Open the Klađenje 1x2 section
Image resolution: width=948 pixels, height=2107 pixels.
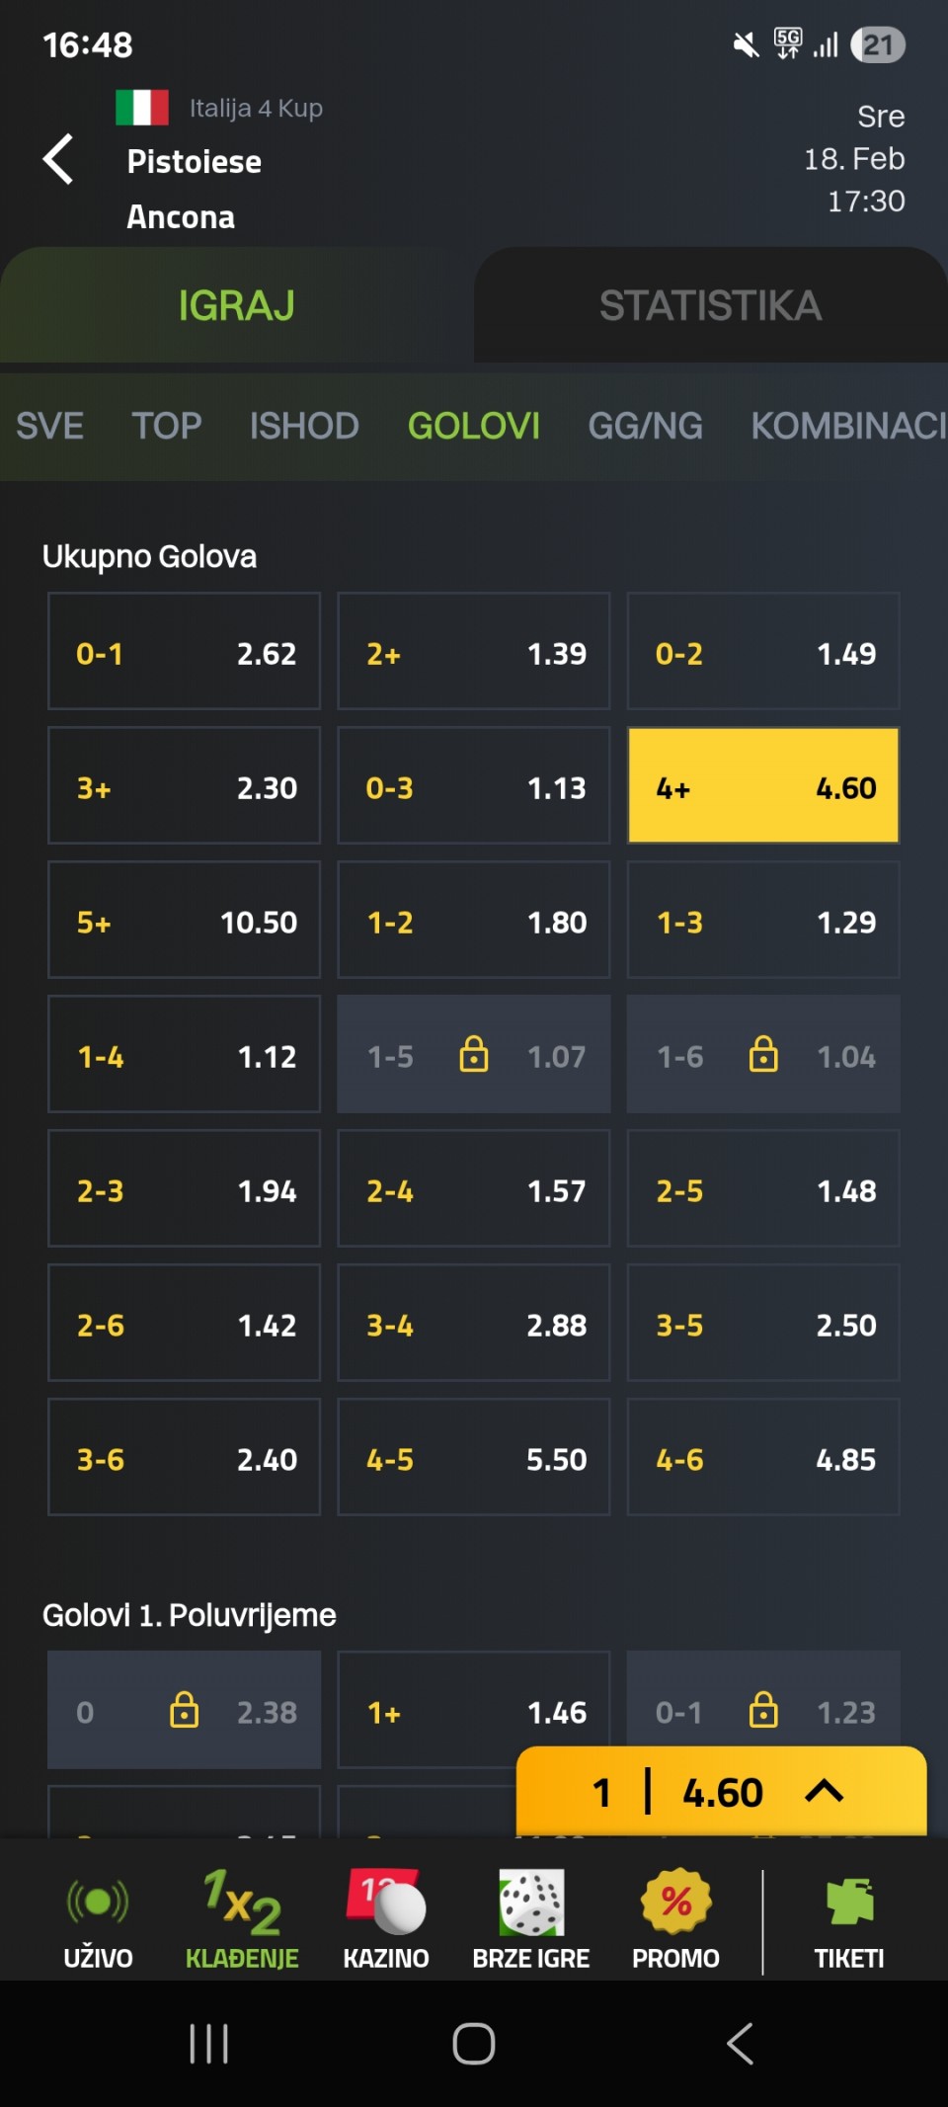[x=242, y=1919]
